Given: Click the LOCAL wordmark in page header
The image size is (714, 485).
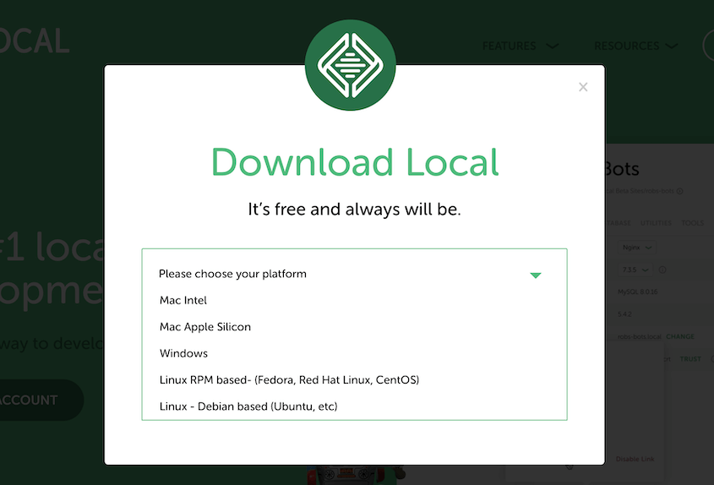Looking at the screenshot, I should pyautogui.click(x=35, y=41).
